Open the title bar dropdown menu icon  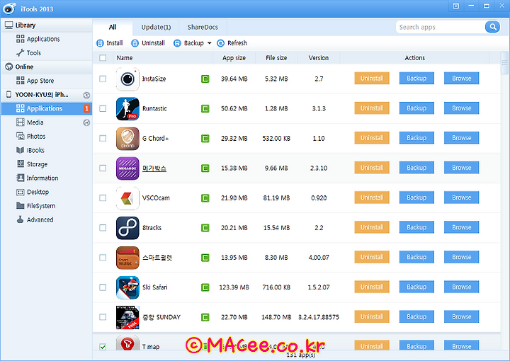455,6
